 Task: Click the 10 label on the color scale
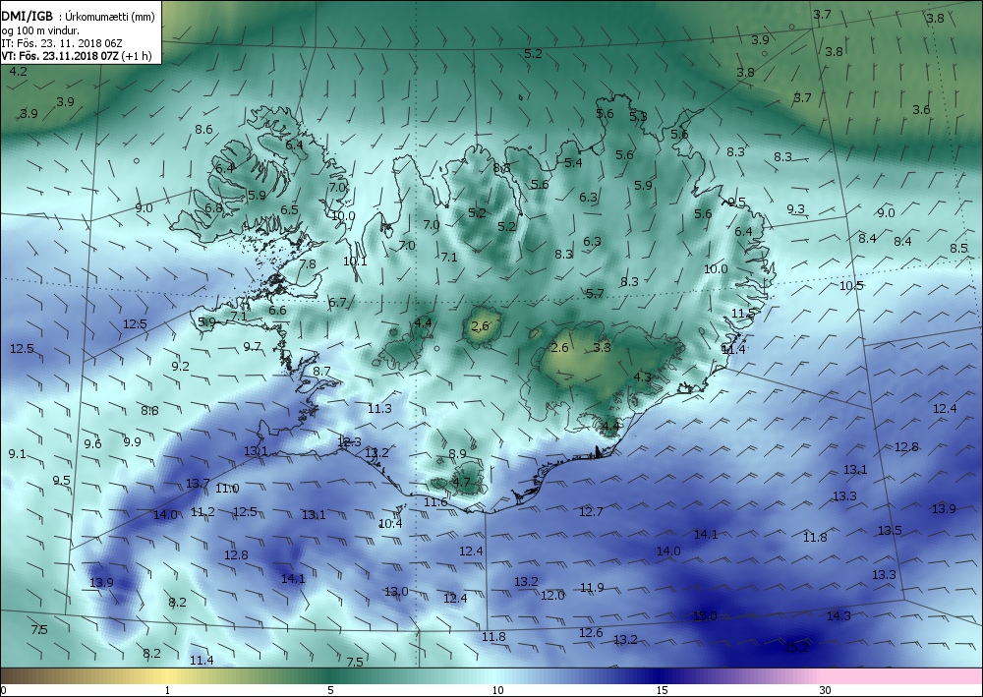(x=497, y=691)
